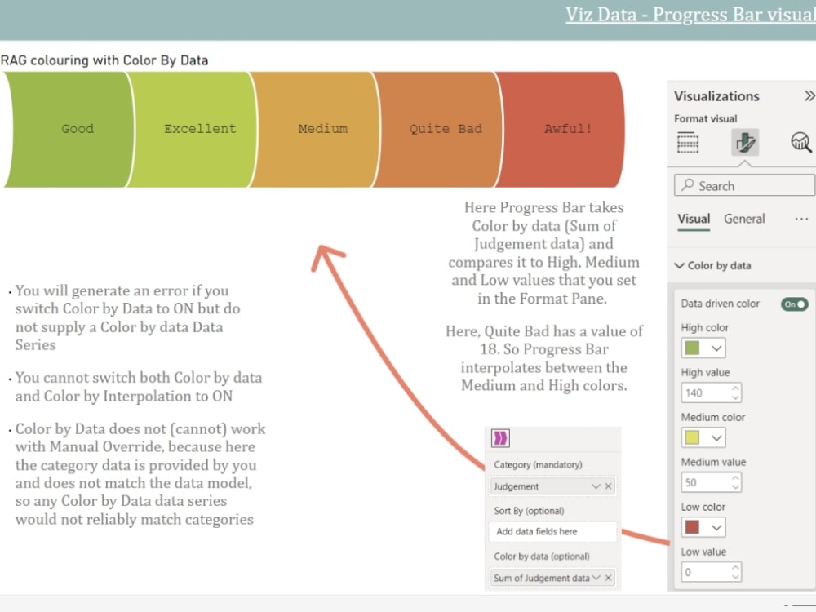Open the Analytics pane icon
816x612 pixels.
tap(800, 143)
